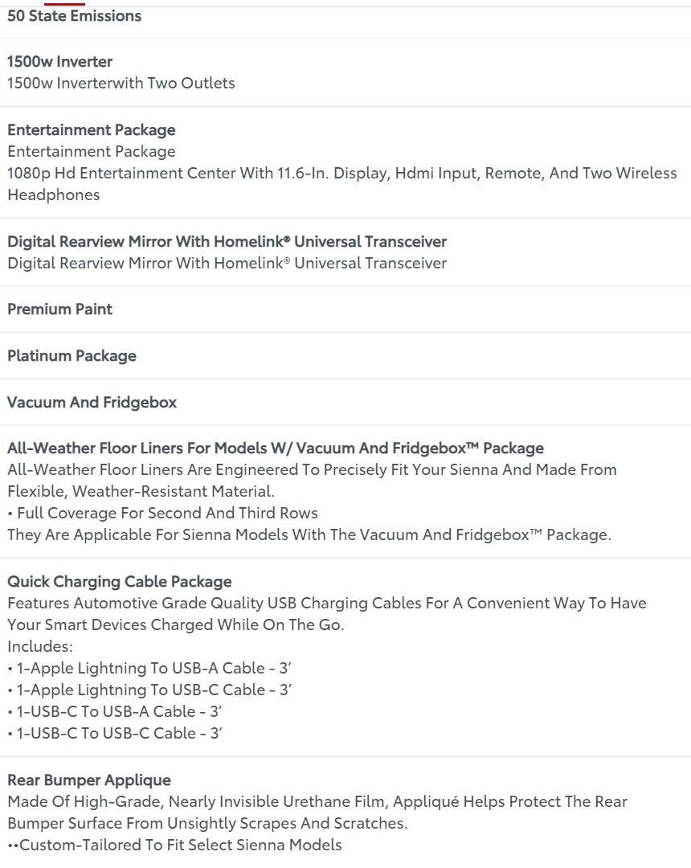
Task: Select the All-Weather Floor Liners heading
Action: (x=275, y=448)
